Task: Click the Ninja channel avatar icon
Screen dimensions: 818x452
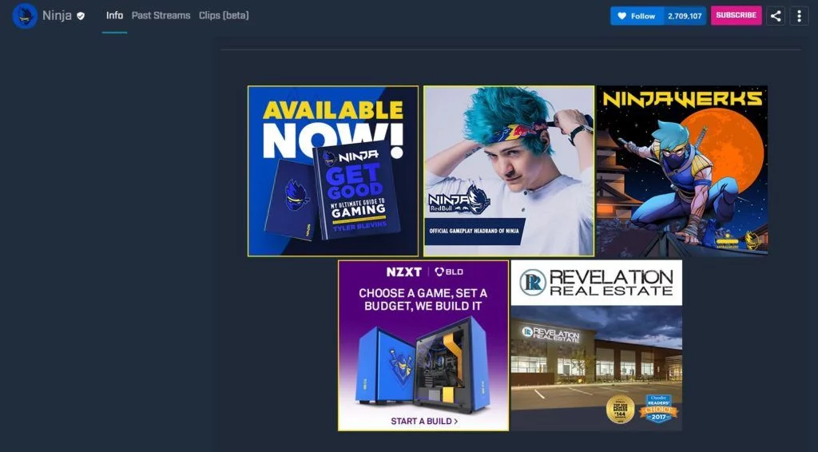Action: tap(25, 16)
